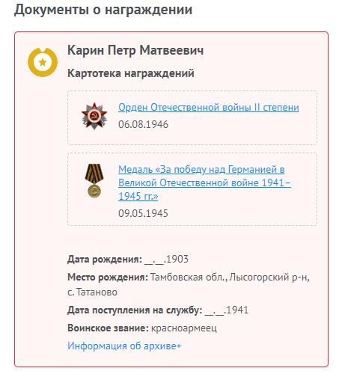339x377 pixels.
Task: Click the Order of Patriotic War star icon
Action: point(94,116)
